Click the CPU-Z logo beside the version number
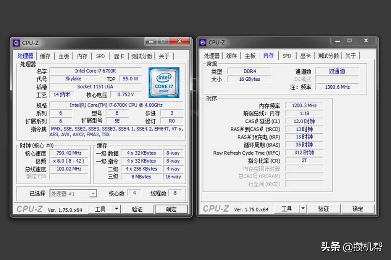Screen dimensions: 391x260 pos(29,209)
